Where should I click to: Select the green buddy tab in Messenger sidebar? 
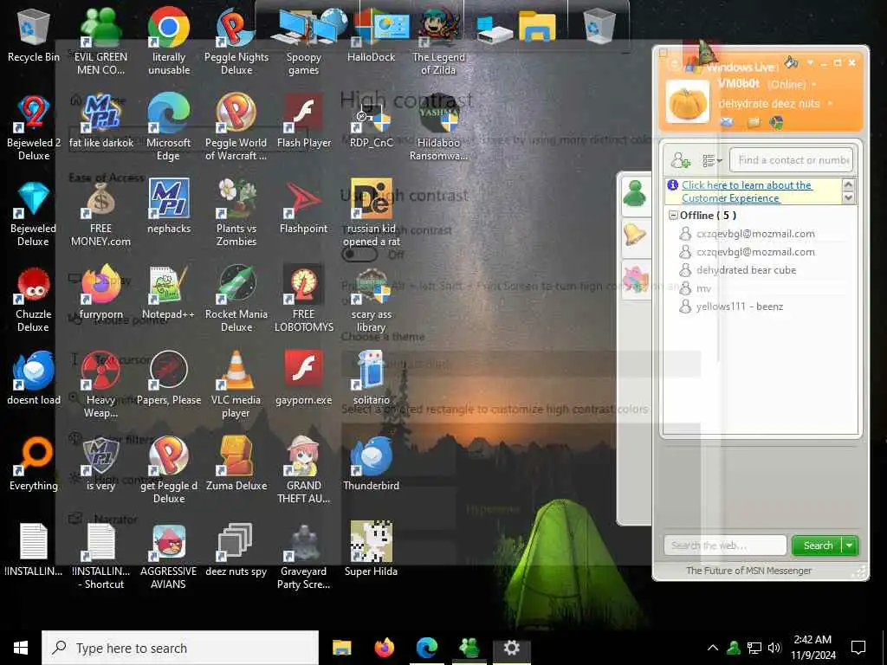[635, 194]
